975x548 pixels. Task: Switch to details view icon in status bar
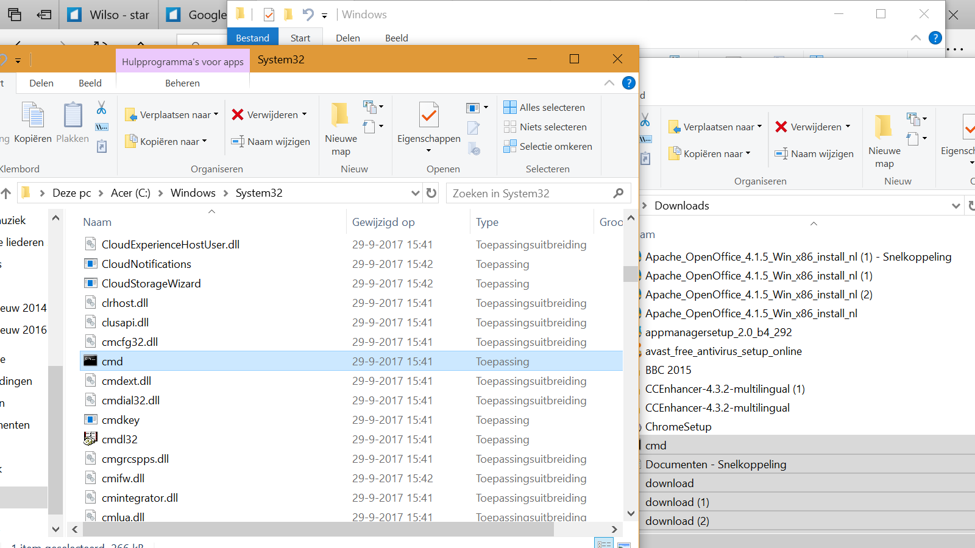(x=604, y=544)
